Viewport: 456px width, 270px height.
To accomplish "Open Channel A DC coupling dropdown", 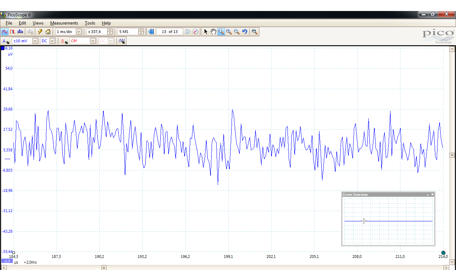I will (x=52, y=41).
